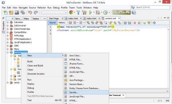172x104 pixels.
Task: Choose JSP... from the New submenu
Action: tap(86, 76)
